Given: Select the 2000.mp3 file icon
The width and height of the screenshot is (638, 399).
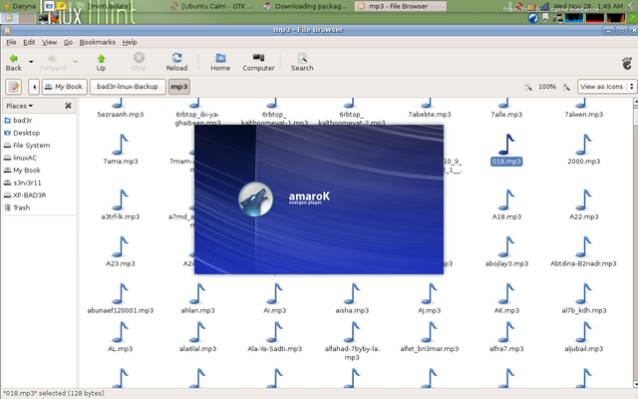Looking at the screenshot, I should 583,145.
